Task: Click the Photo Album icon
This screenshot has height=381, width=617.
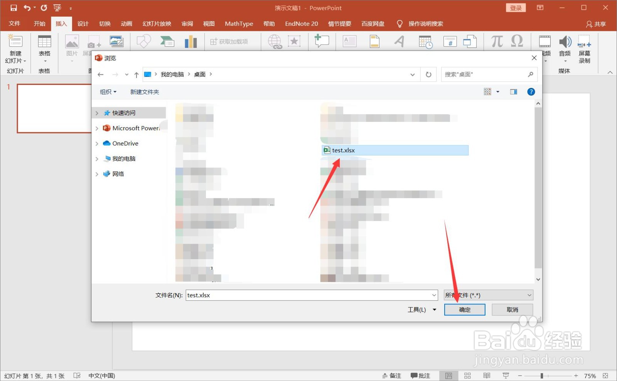Action: pyautogui.click(x=116, y=41)
